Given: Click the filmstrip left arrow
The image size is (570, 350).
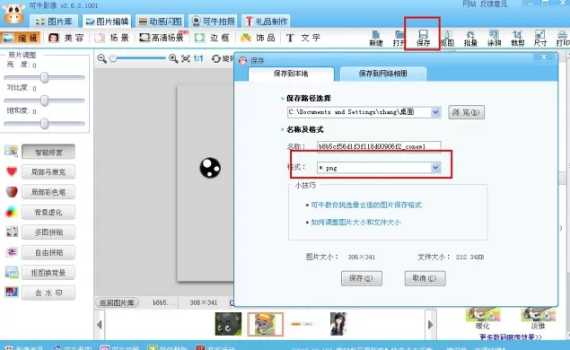Looking at the screenshot, I should (100, 325).
